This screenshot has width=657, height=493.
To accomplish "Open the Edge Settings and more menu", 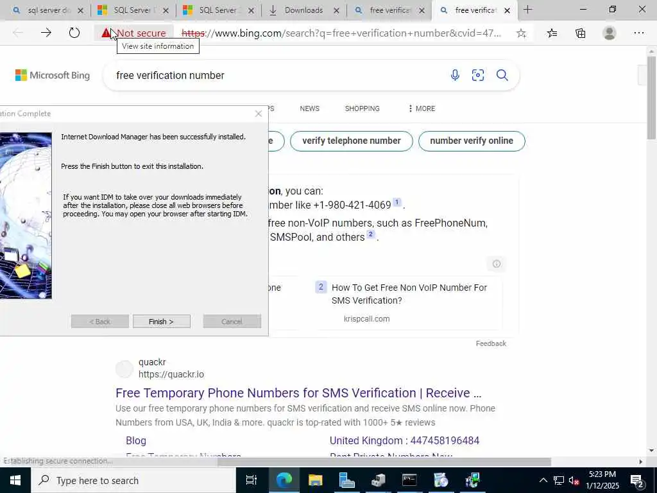I will [x=638, y=33].
